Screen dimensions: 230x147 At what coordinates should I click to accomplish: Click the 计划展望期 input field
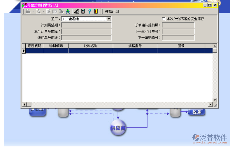pos(86,25)
